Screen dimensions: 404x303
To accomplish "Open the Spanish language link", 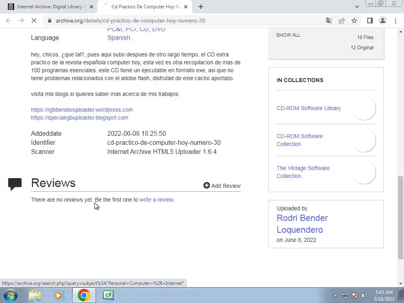I will pos(118,37).
